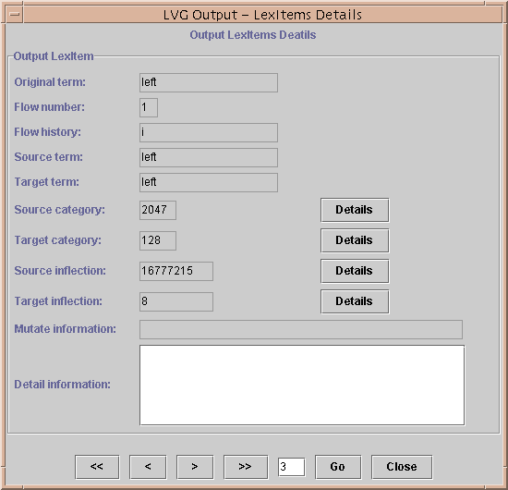Screen dimensions: 508x490
Task: Click inside the Target term field
Action: 209,182
